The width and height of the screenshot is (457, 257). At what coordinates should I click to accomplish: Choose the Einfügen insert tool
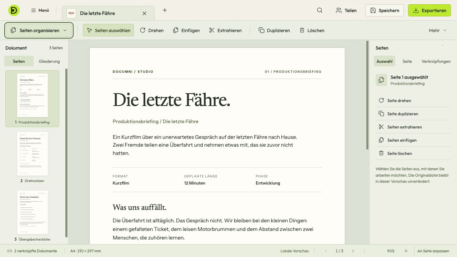click(186, 30)
